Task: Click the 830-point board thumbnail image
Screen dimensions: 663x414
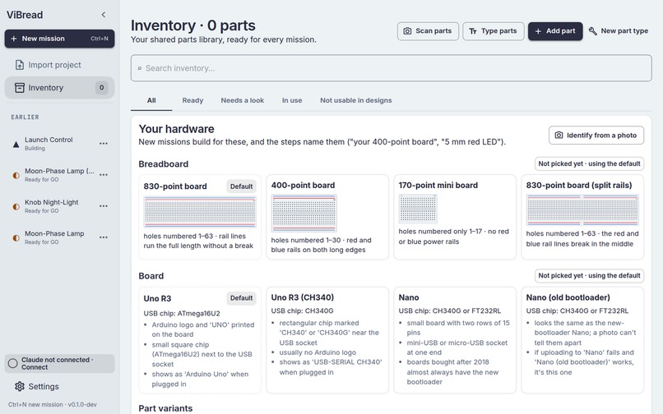Action: coord(200,212)
